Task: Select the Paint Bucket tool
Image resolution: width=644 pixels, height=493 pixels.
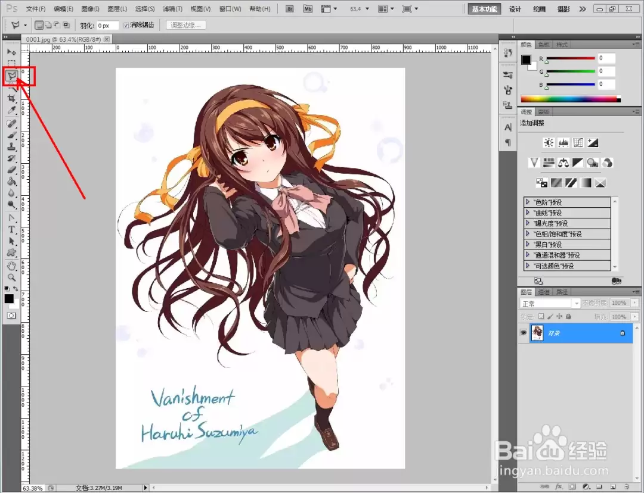Action: tap(11, 181)
